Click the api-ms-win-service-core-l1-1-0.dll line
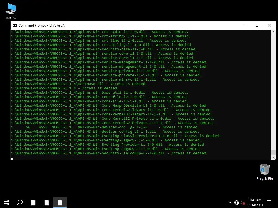Viewport: 278px width, 208px height. 103,54
